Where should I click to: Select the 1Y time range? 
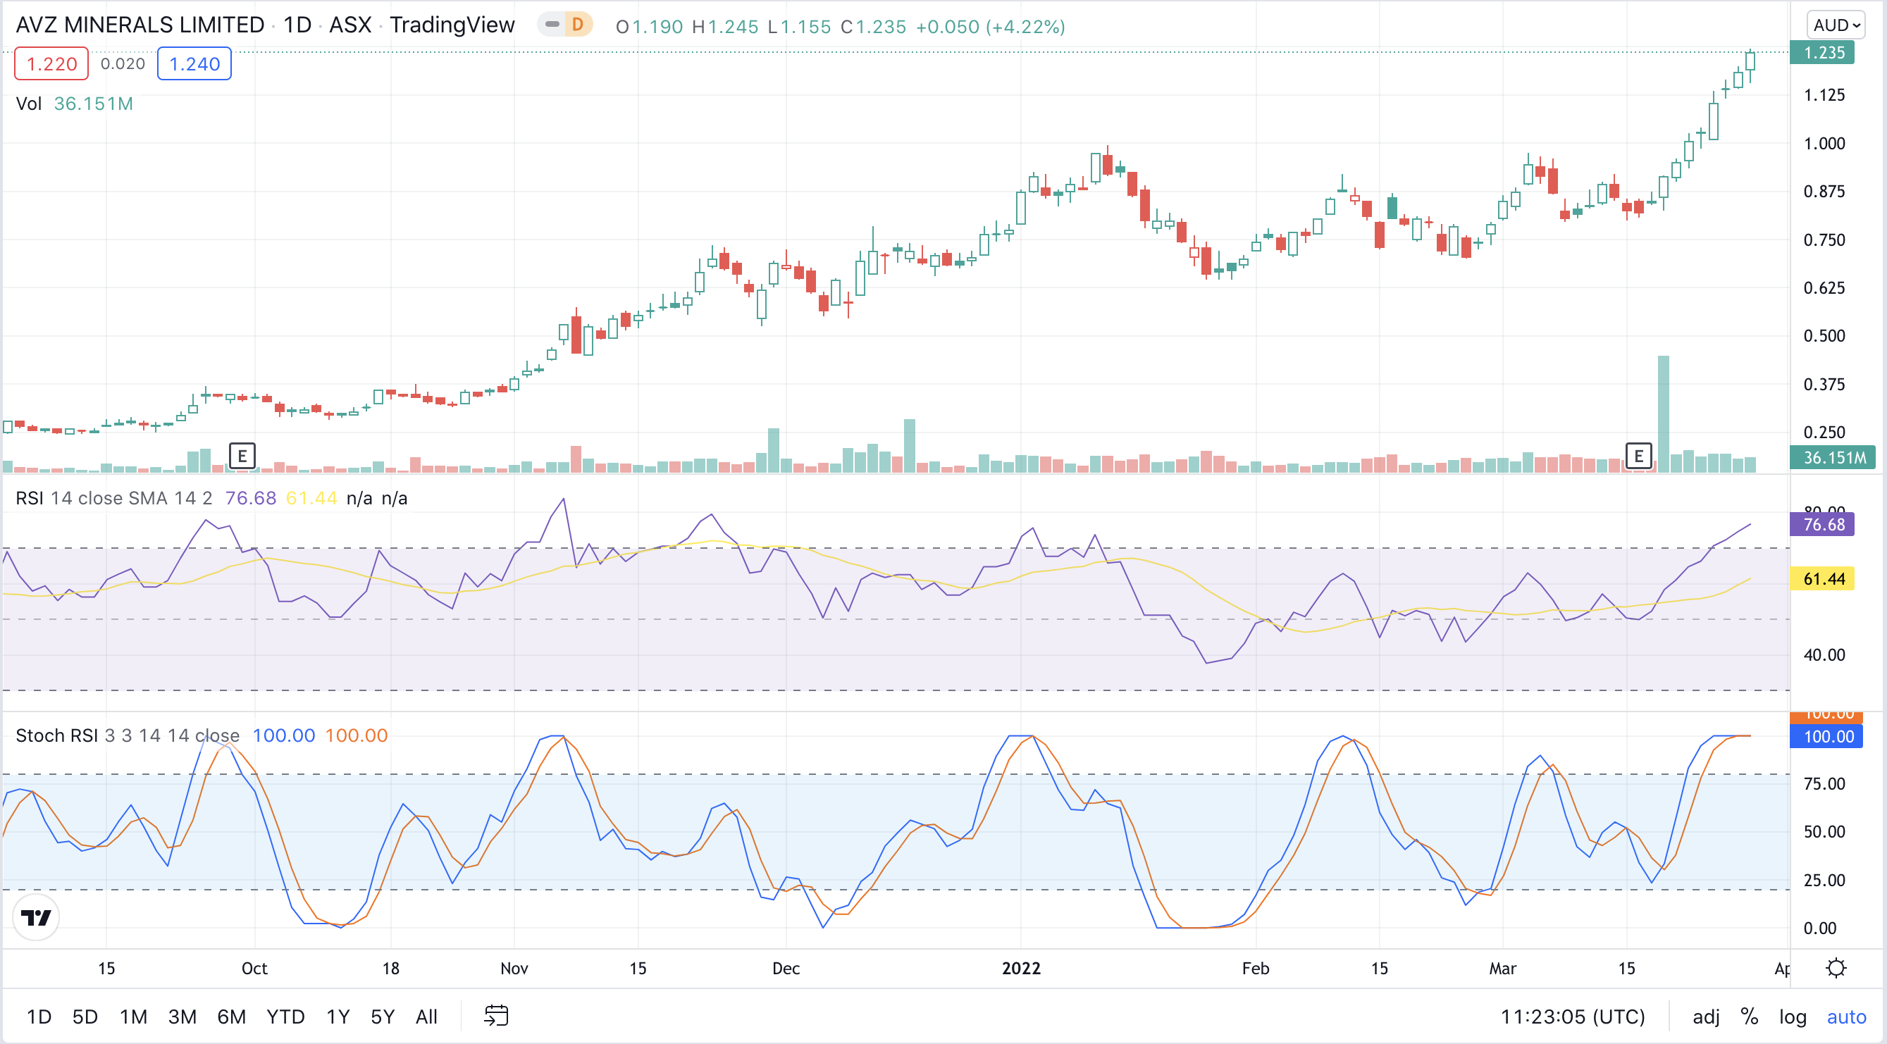point(337,1017)
